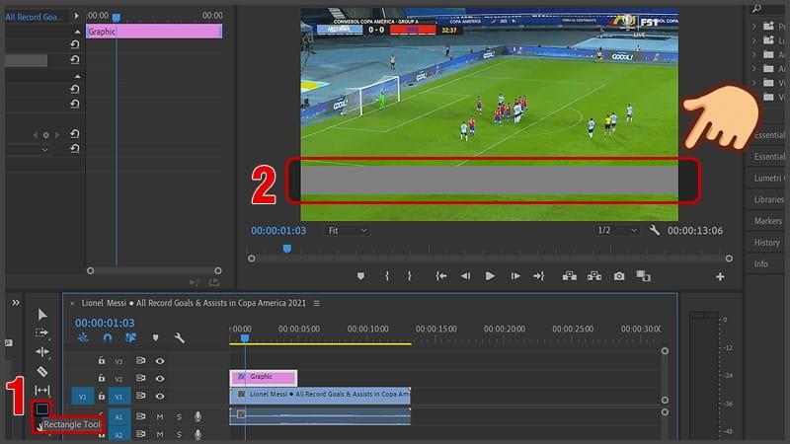The height and width of the screenshot is (444, 790).
Task: Expand first project bin folder
Action: 754,26
